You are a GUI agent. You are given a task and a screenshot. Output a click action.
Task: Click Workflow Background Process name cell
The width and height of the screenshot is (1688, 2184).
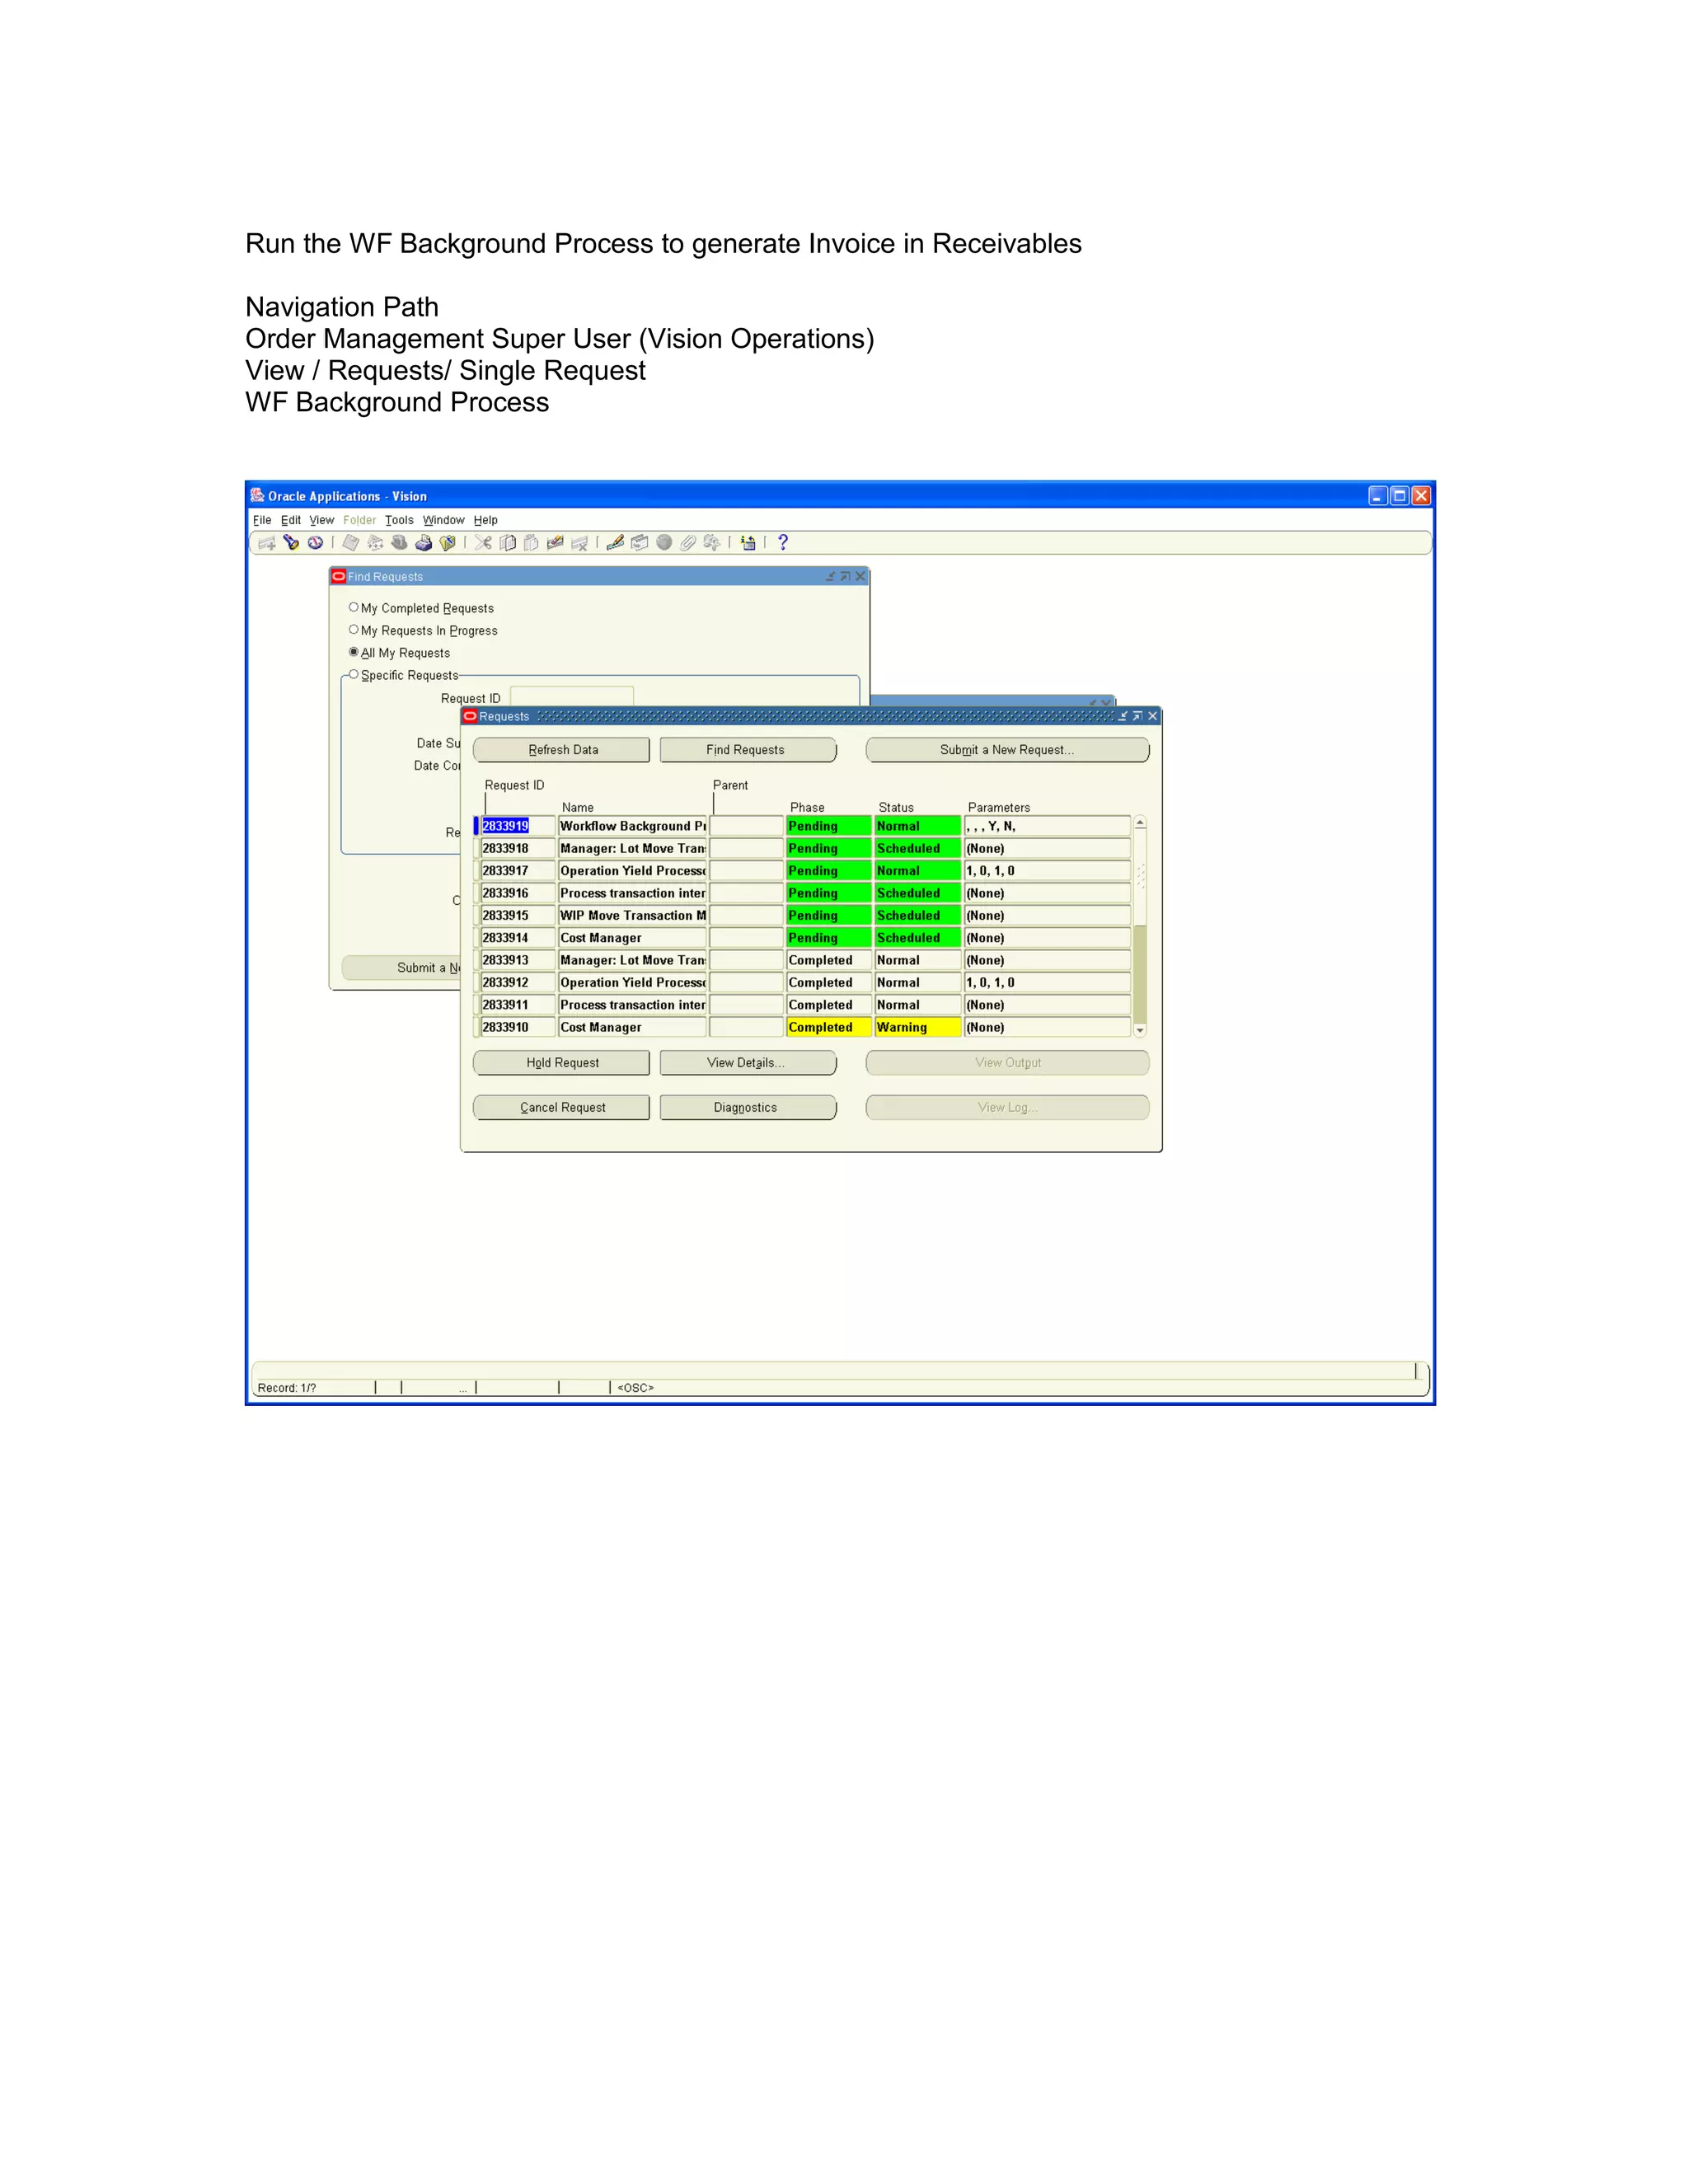[632, 826]
